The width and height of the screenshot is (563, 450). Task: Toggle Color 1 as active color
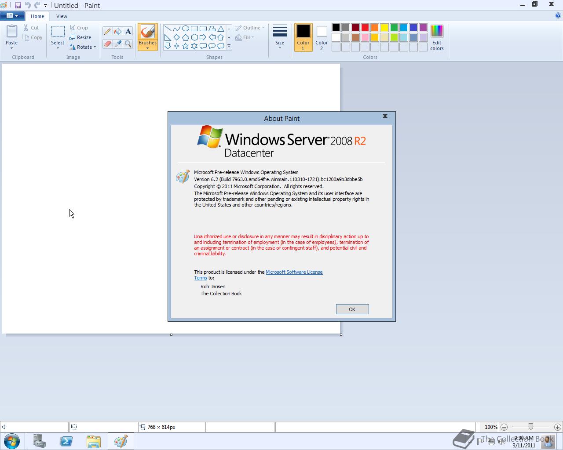pyautogui.click(x=303, y=38)
